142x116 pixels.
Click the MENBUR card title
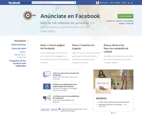[x=101, y=98]
